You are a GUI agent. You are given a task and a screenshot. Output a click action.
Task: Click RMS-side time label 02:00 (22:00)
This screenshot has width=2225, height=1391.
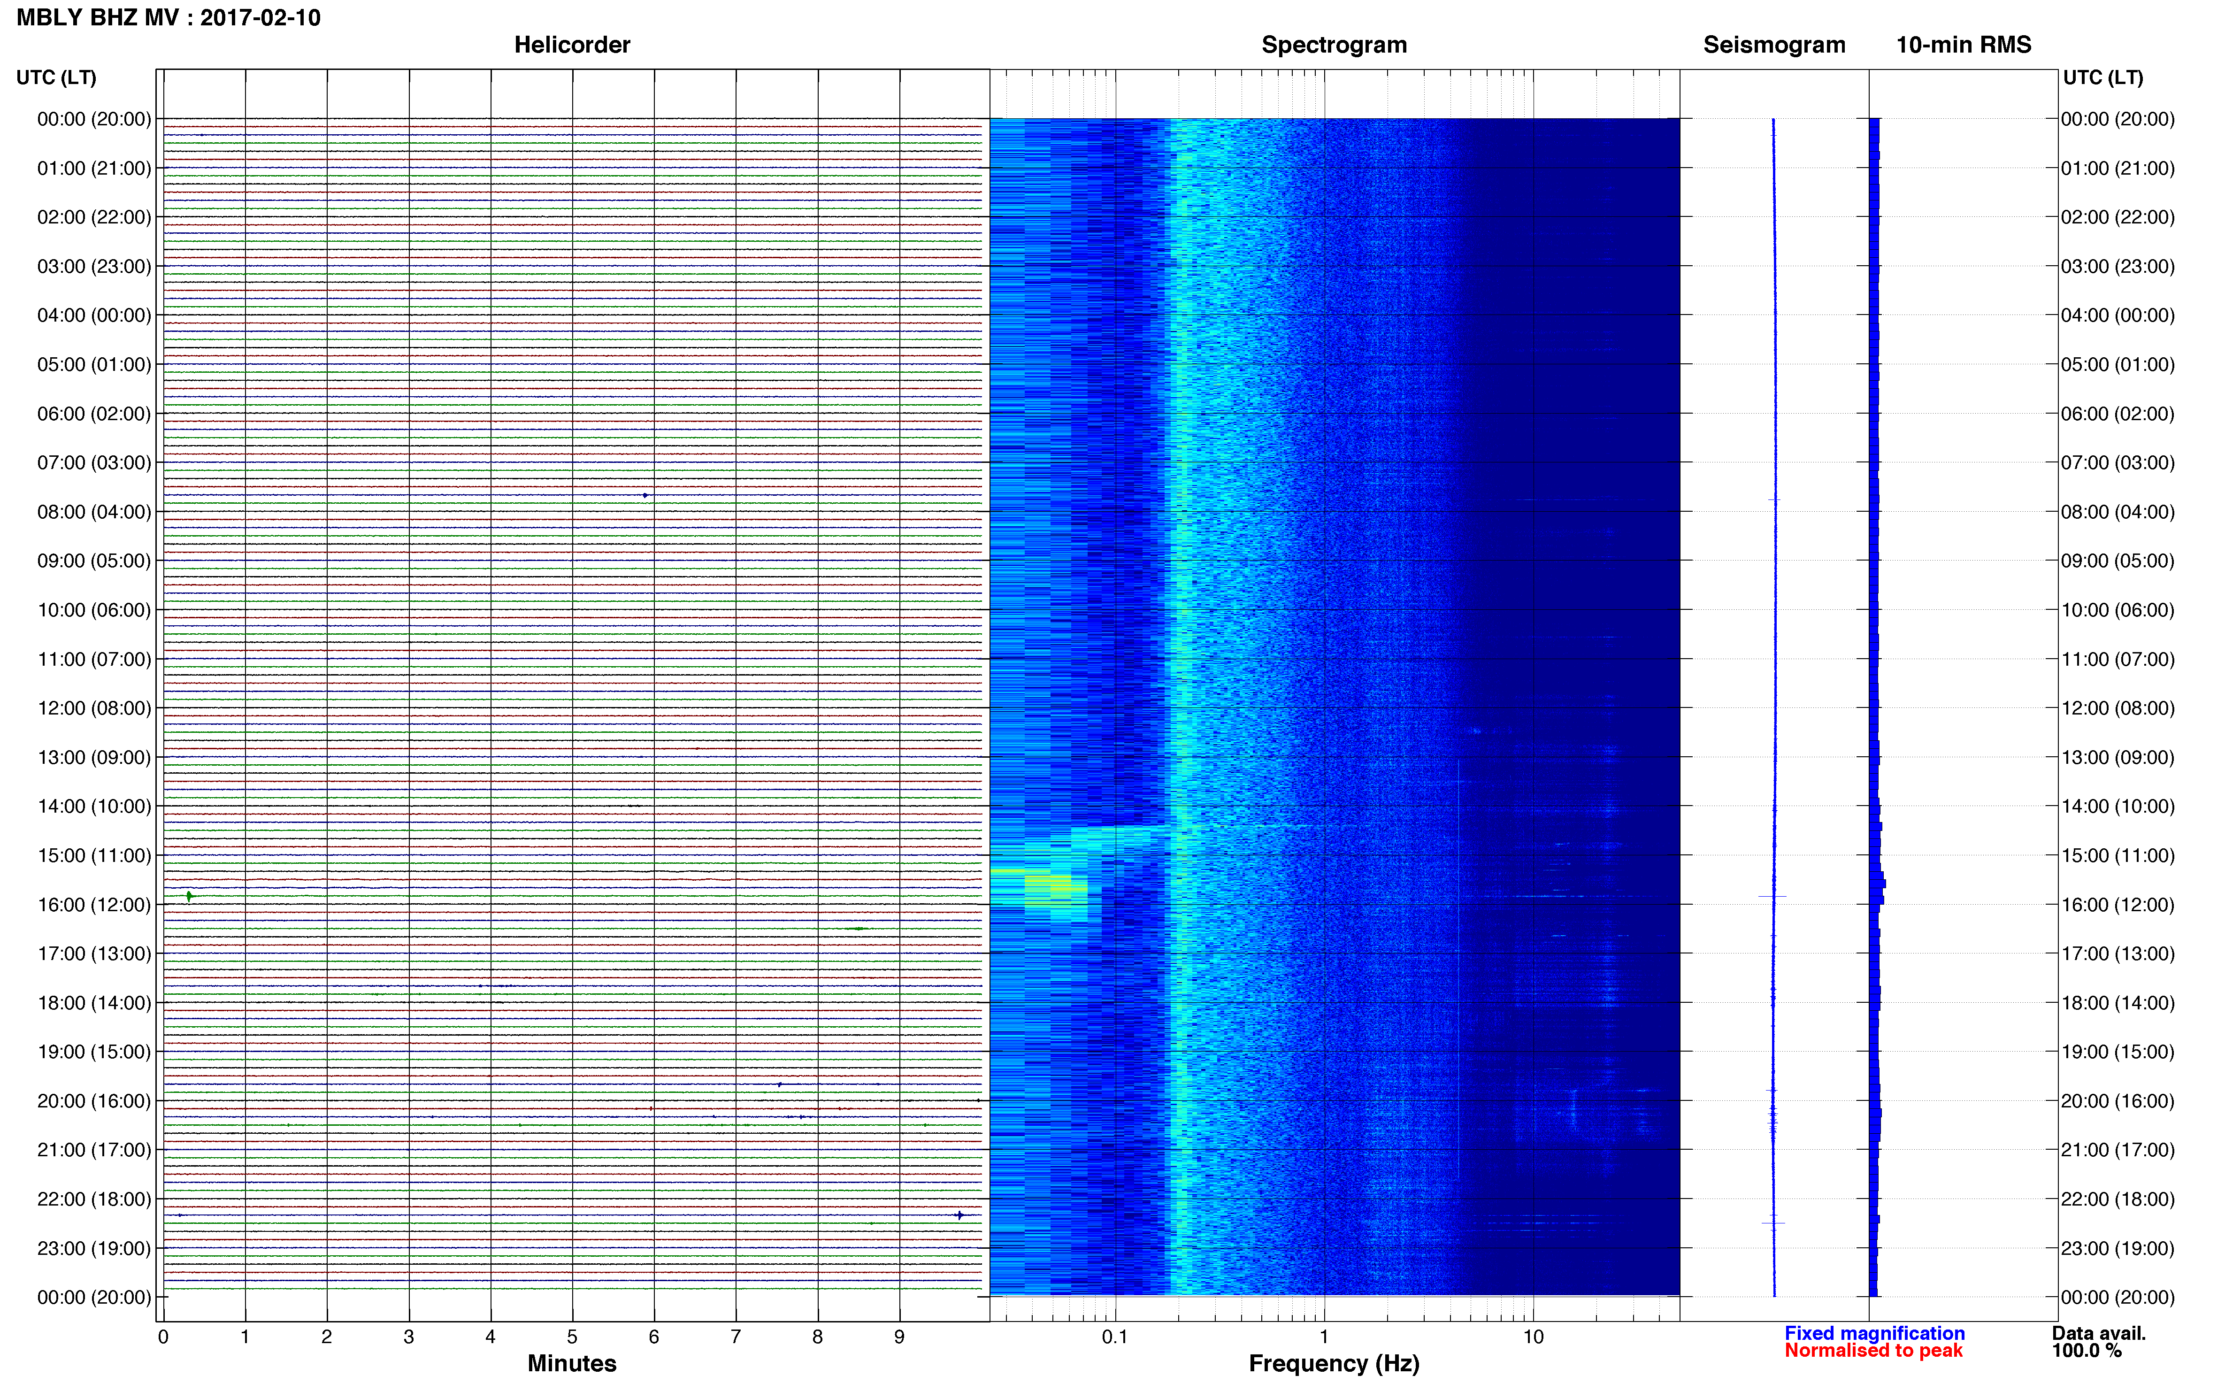coord(2118,218)
